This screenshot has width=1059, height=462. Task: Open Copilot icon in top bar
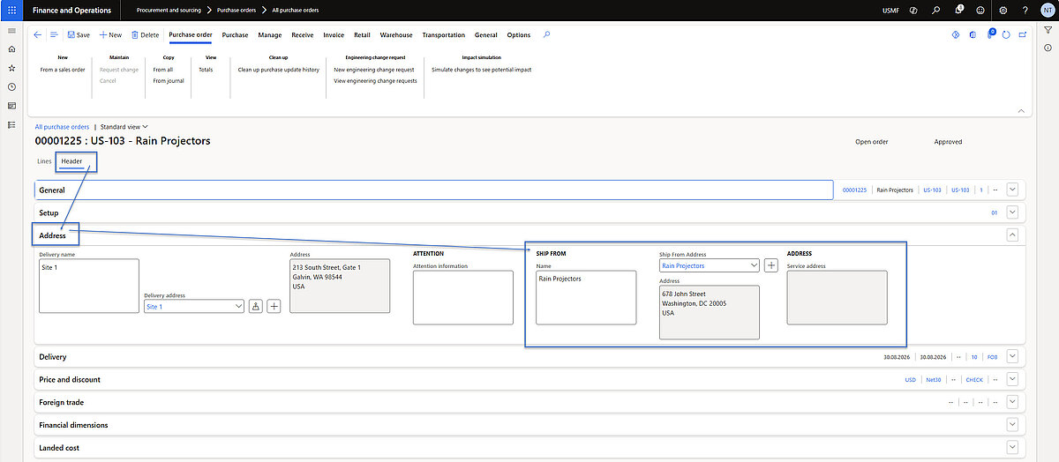tap(913, 10)
